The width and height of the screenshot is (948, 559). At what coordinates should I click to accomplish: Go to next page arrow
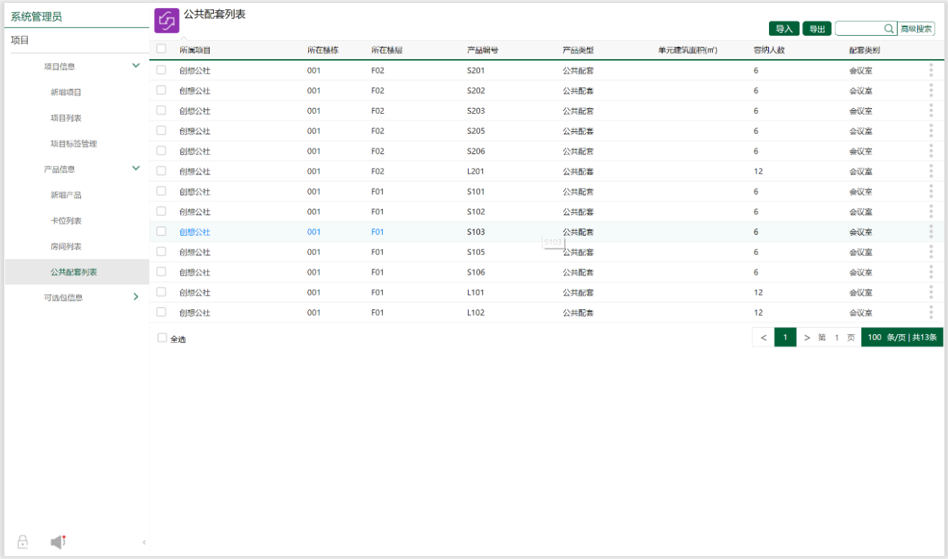[x=807, y=338]
